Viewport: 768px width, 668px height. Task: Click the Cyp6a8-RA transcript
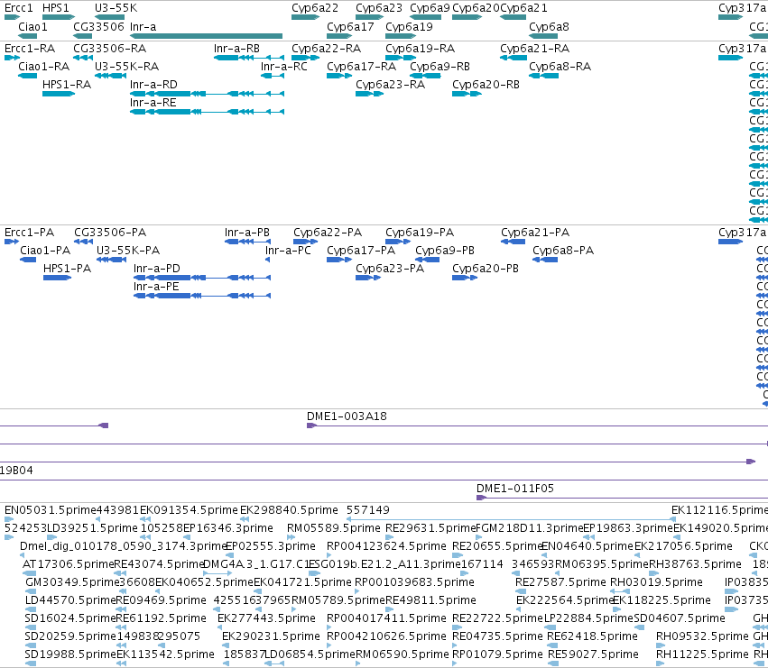(543, 76)
